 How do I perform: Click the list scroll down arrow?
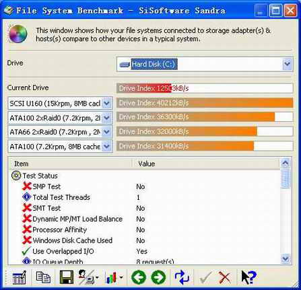point(286,258)
